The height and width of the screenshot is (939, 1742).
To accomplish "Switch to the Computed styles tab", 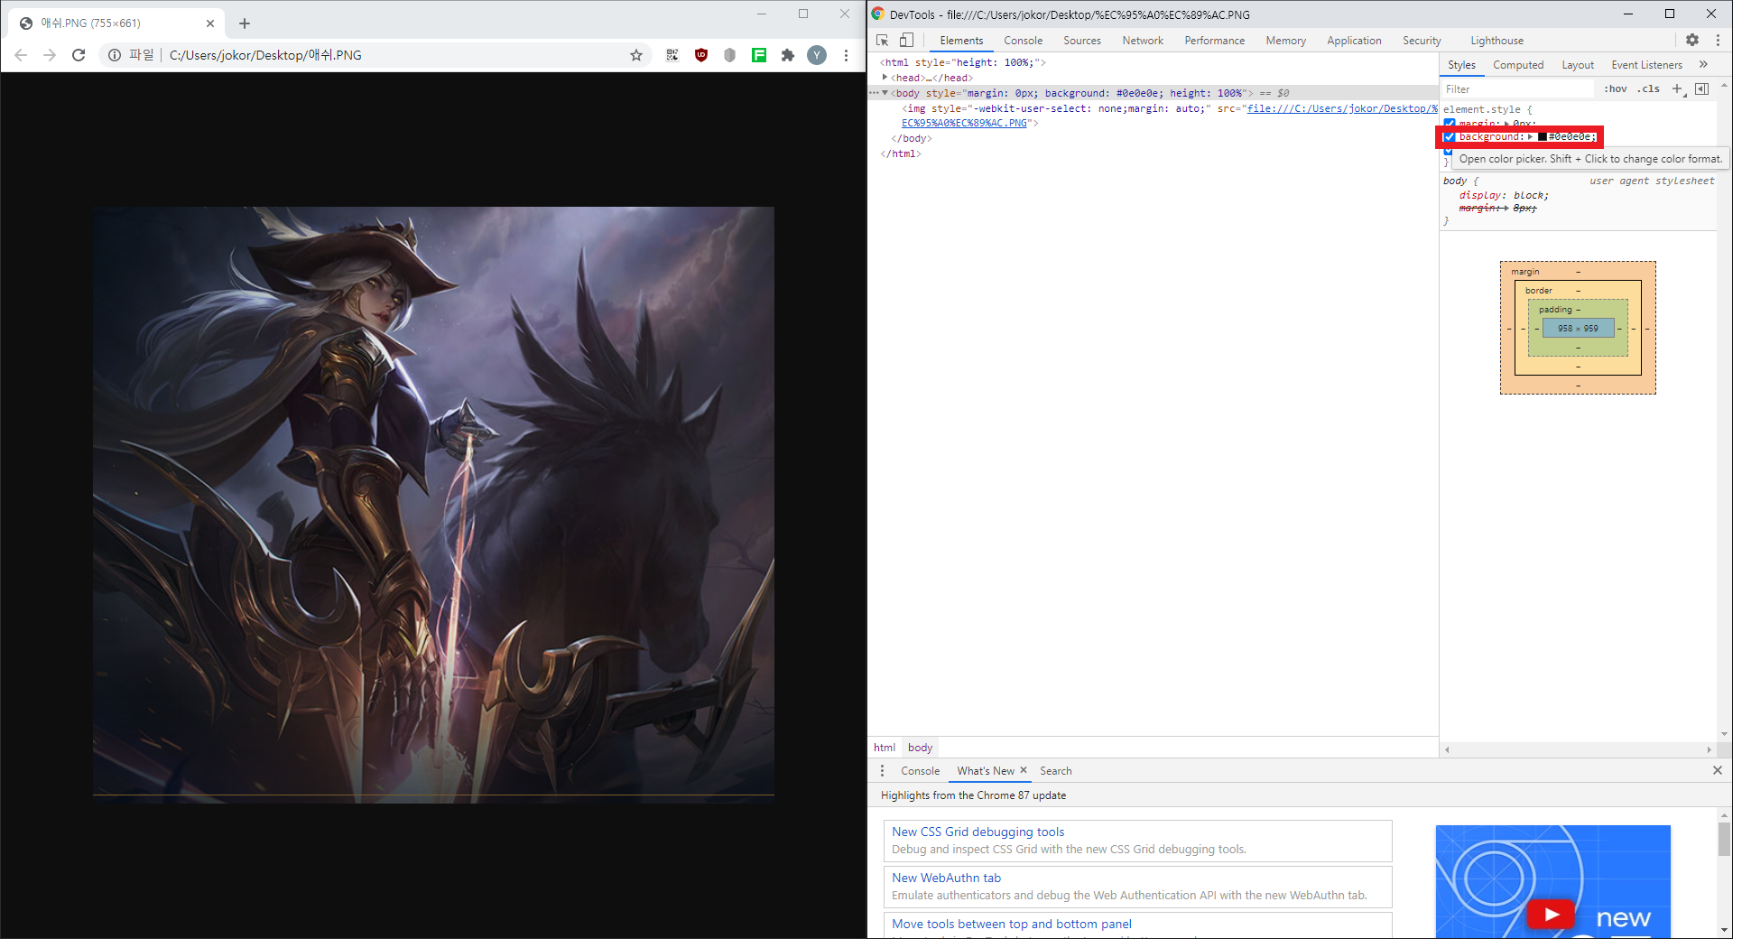I will pyautogui.click(x=1518, y=65).
